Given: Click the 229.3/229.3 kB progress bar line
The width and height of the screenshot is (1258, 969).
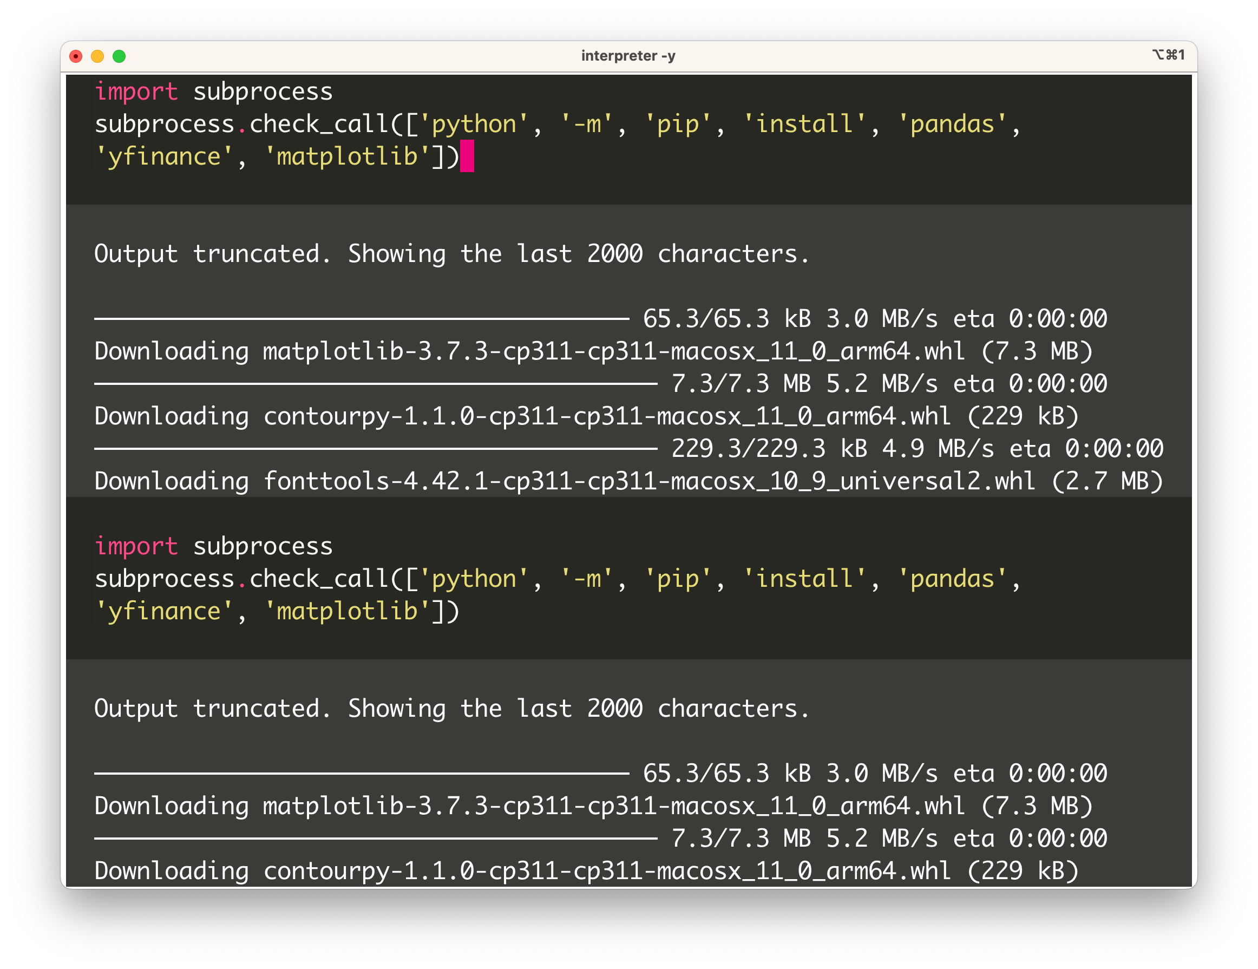Looking at the screenshot, I should click(628, 449).
